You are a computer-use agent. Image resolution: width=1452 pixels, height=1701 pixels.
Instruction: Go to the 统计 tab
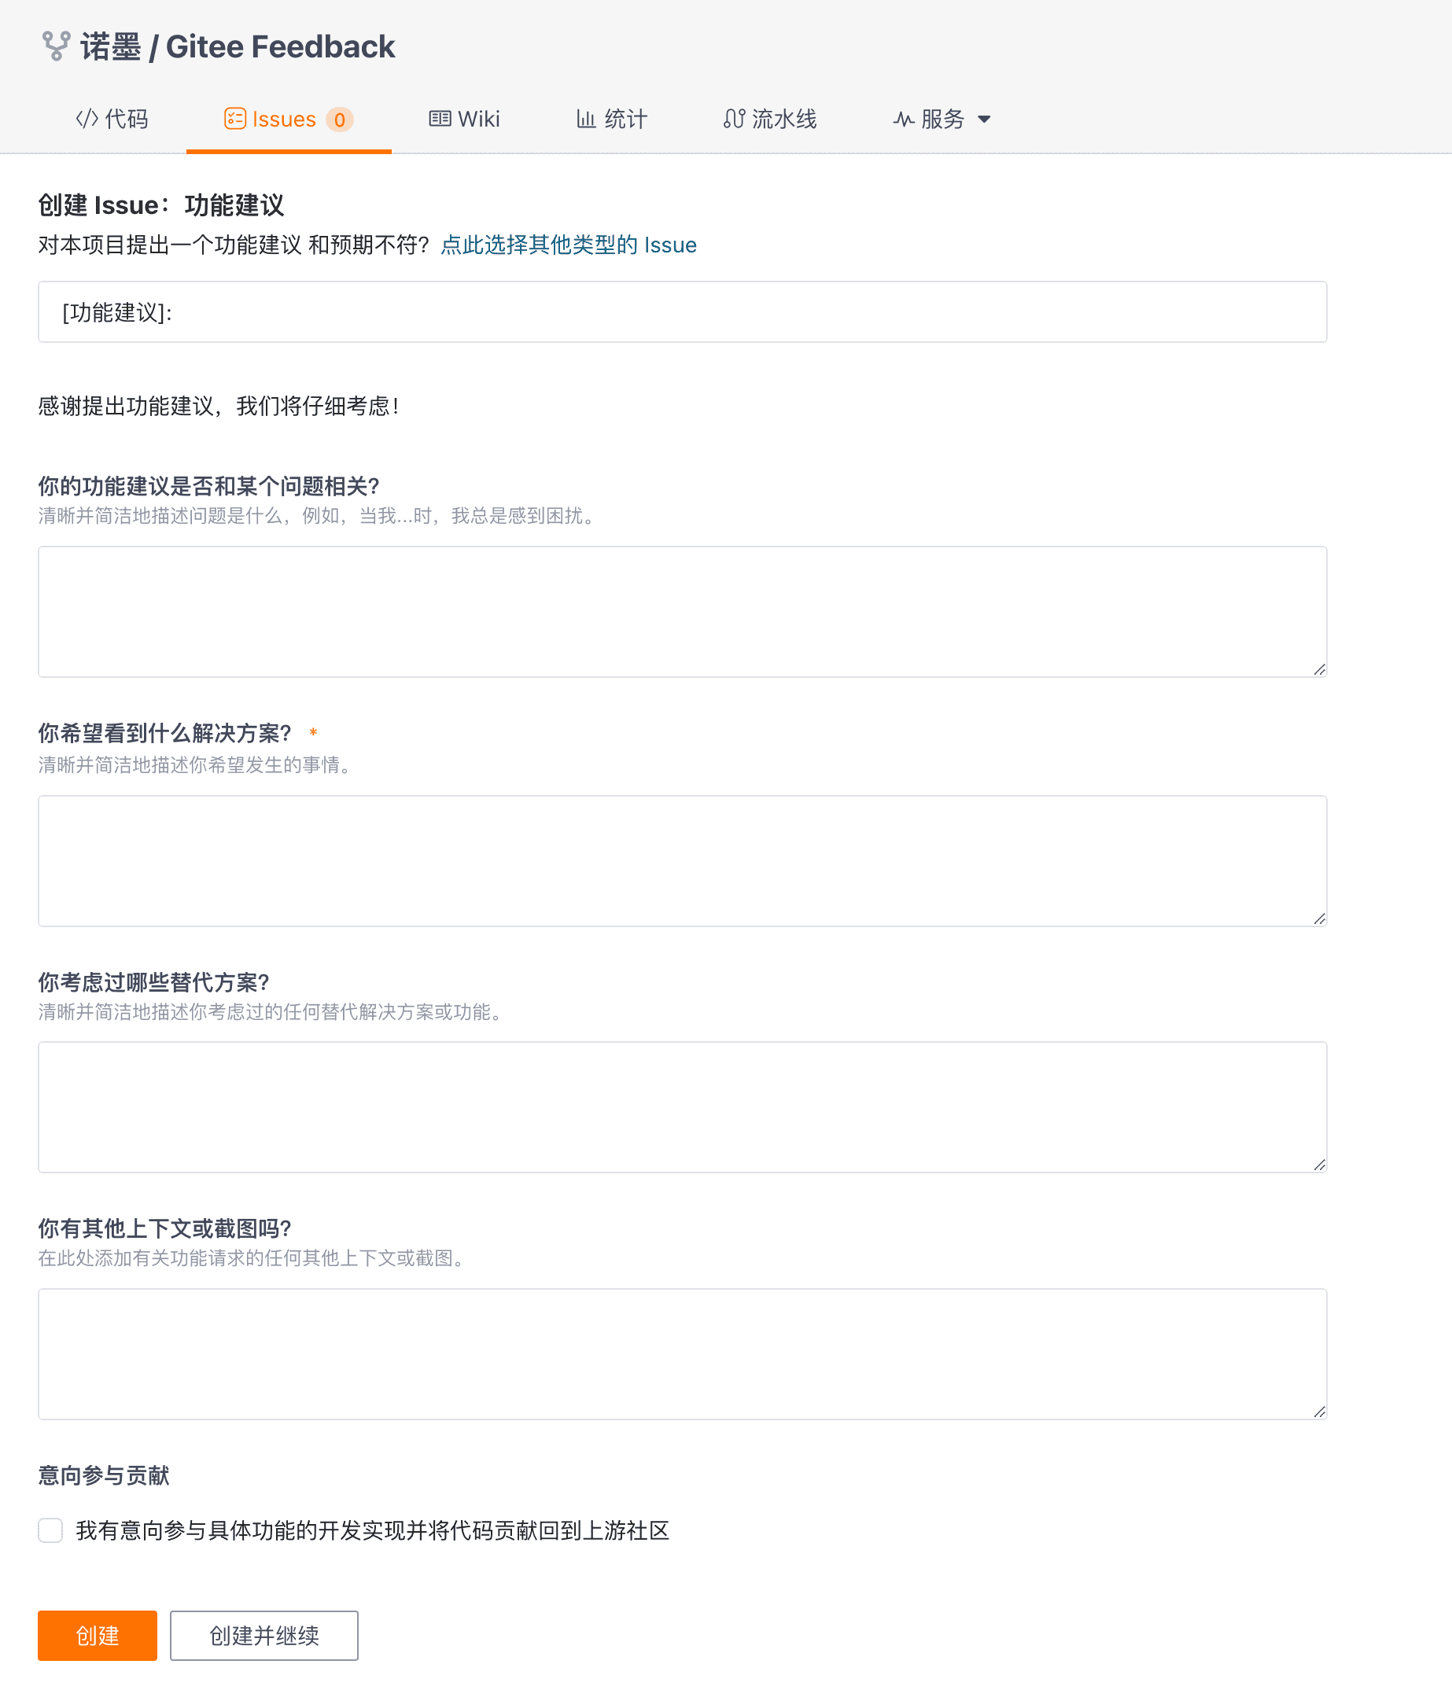(x=612, y=119)
